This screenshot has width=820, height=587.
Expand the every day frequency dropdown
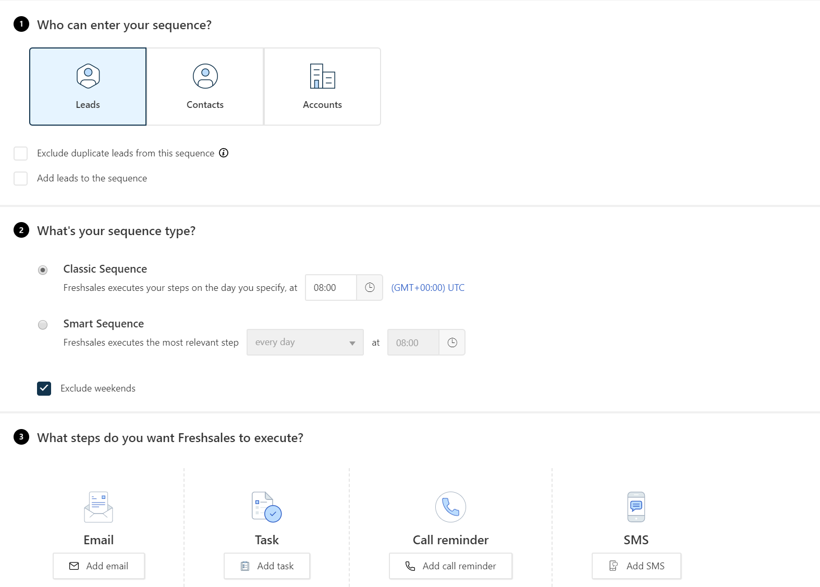(x=305, y=343)
